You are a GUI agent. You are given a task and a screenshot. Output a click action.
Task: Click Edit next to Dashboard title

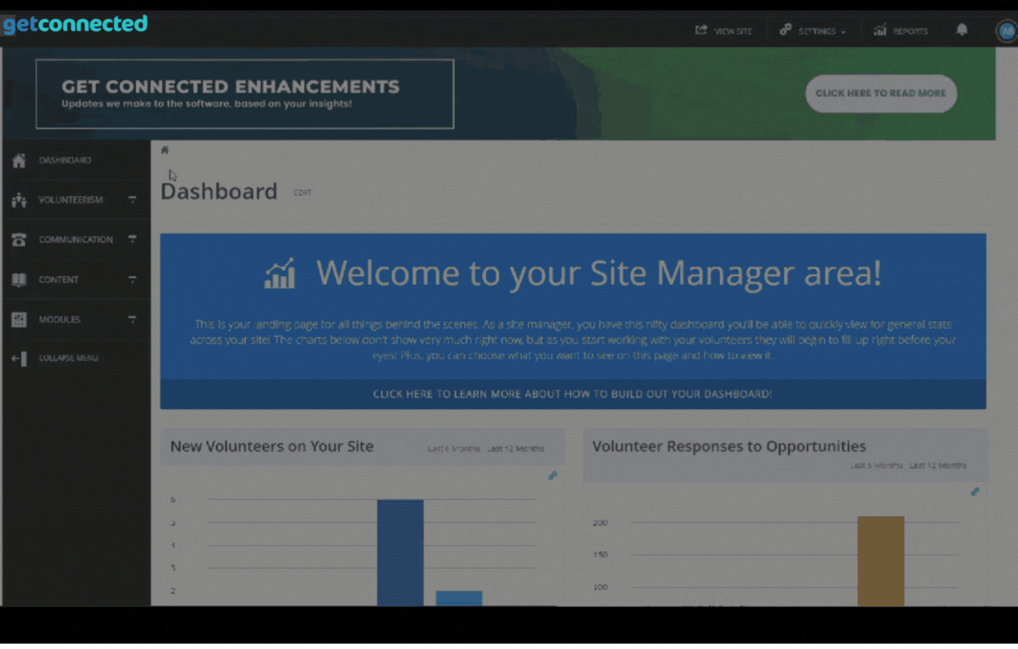point(302,192)
